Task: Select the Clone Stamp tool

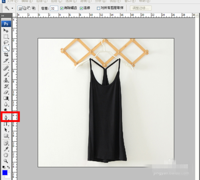Action: coord(6,80)
